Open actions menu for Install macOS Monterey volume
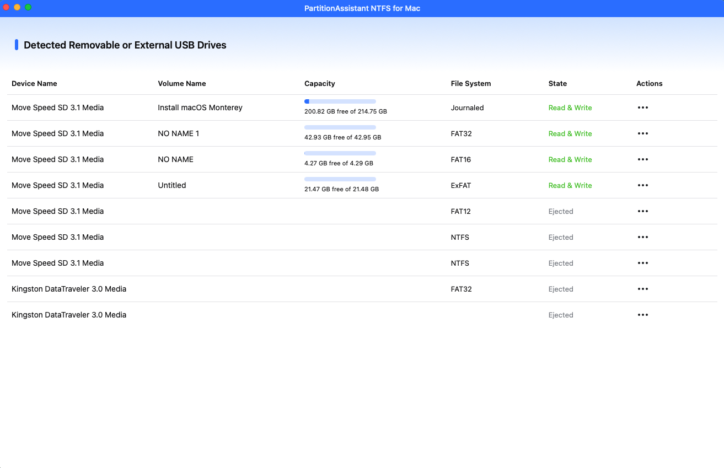The height and width of the screenshot is (468, 724). click(x=642, y=107)
